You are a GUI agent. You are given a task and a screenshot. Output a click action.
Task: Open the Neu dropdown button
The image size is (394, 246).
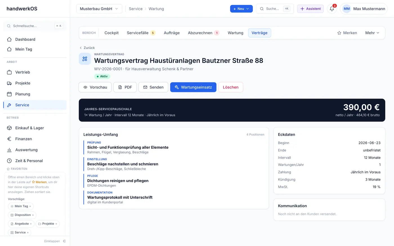point(241,9)
